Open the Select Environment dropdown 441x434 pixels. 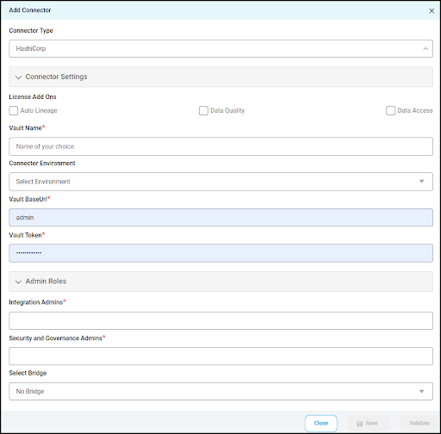coord(220,182)
